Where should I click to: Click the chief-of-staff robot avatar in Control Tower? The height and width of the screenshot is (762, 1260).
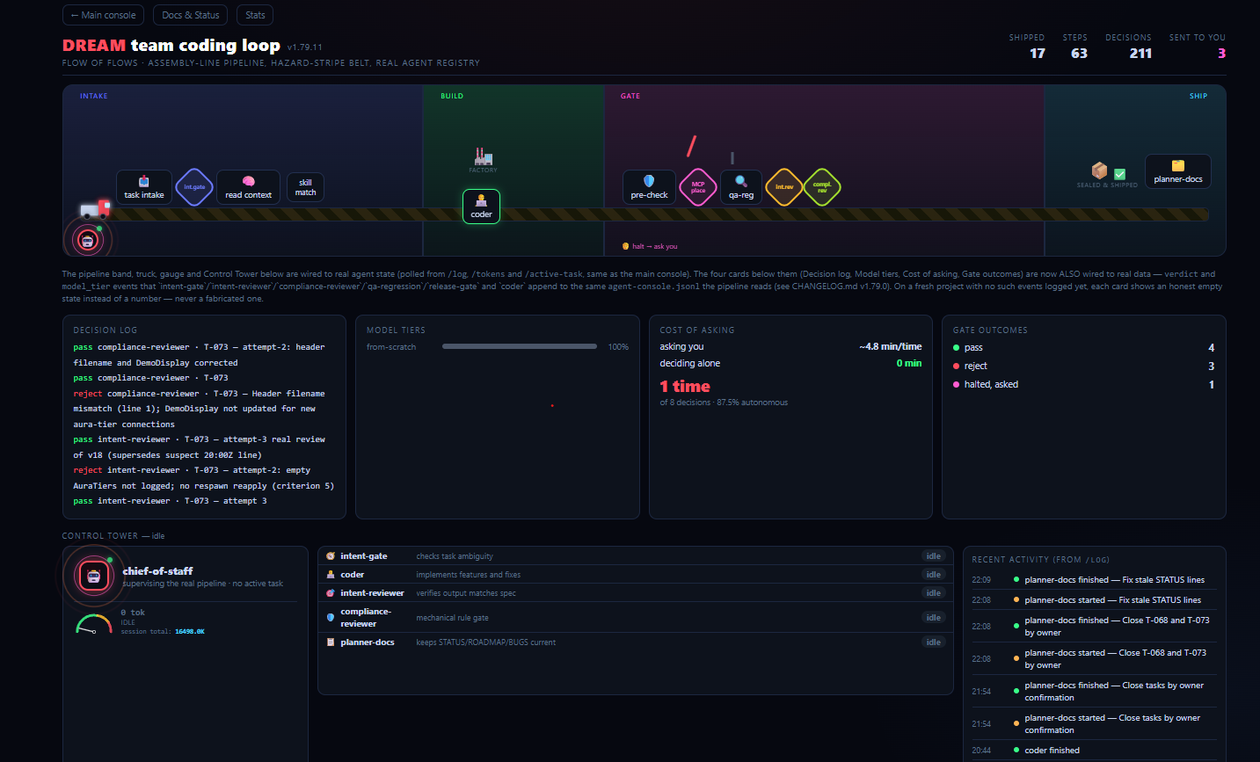click(93, 576)
